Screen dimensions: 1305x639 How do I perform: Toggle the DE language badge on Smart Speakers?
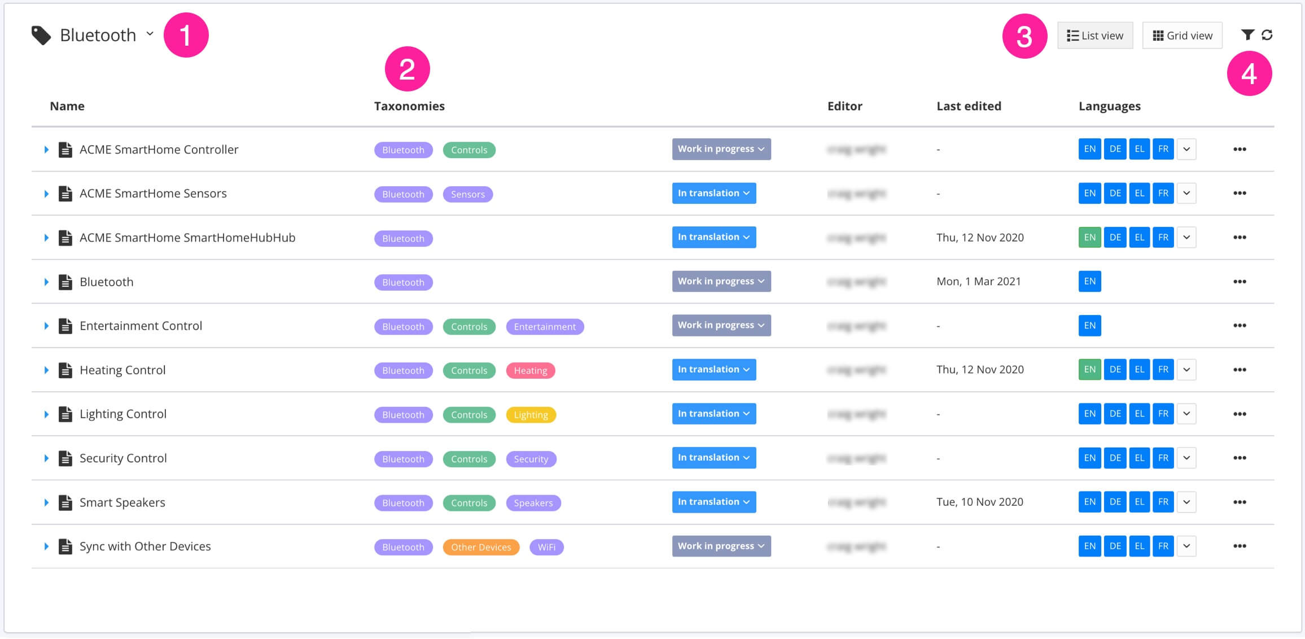coord(1115,501)
